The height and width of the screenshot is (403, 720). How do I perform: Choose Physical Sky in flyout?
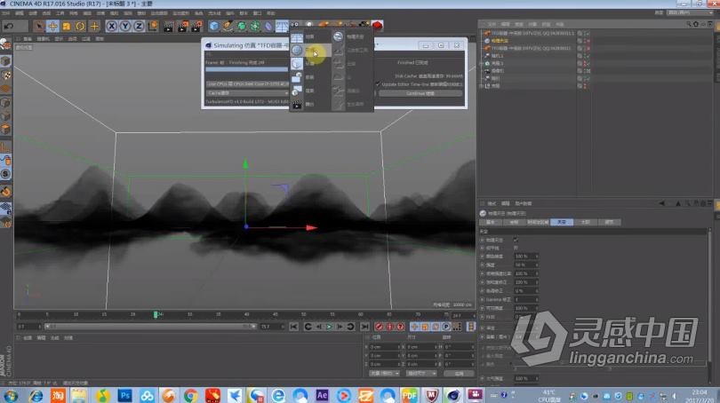coord(351,36)
